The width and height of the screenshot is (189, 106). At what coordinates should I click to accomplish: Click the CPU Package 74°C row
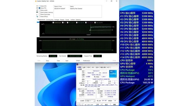coord(136,70)
